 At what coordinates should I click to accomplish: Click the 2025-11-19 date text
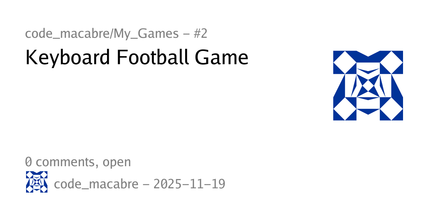tap(189, 184)
